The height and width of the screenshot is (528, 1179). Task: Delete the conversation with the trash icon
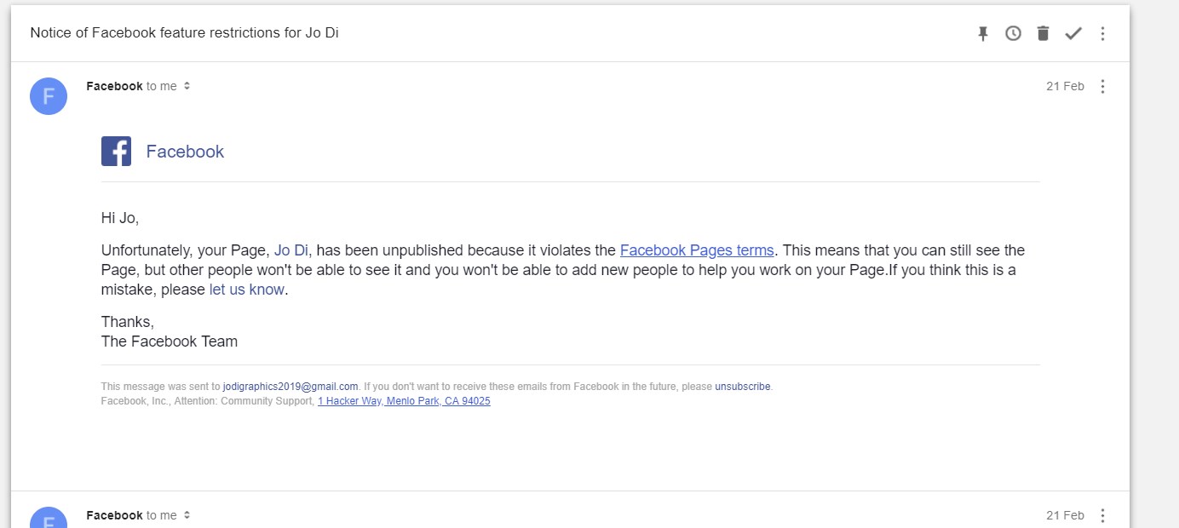coord(1043,33)
